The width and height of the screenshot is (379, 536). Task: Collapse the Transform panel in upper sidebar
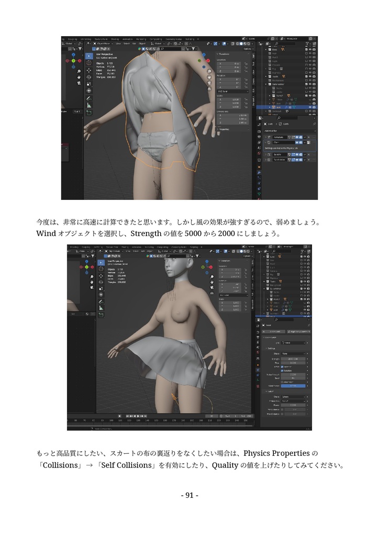coord(218,54)
